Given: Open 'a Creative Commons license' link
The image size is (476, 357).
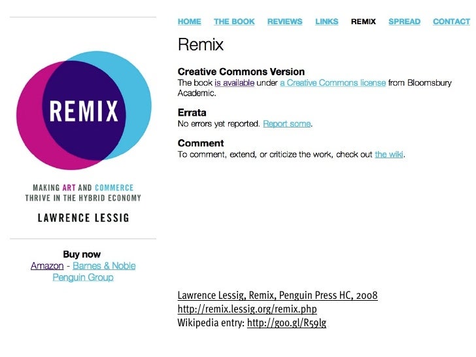Looking at the screenshot, I should (333, 82).
